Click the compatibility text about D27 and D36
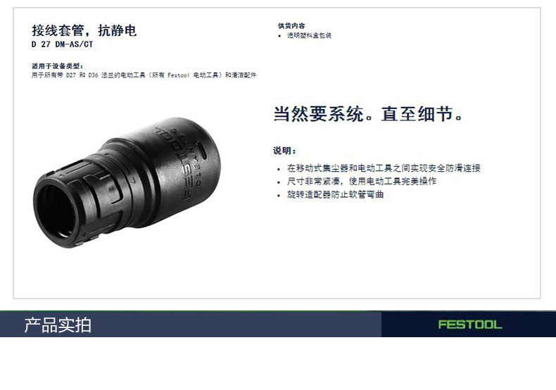The width and height of the screenshot is (556, 390). 144,75
